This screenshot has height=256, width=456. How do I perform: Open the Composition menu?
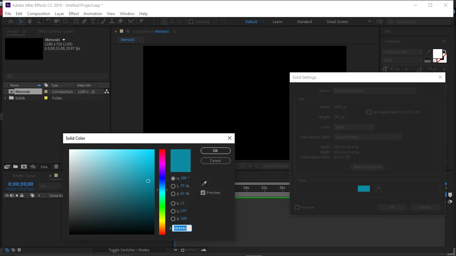click(x=38, y=14)
